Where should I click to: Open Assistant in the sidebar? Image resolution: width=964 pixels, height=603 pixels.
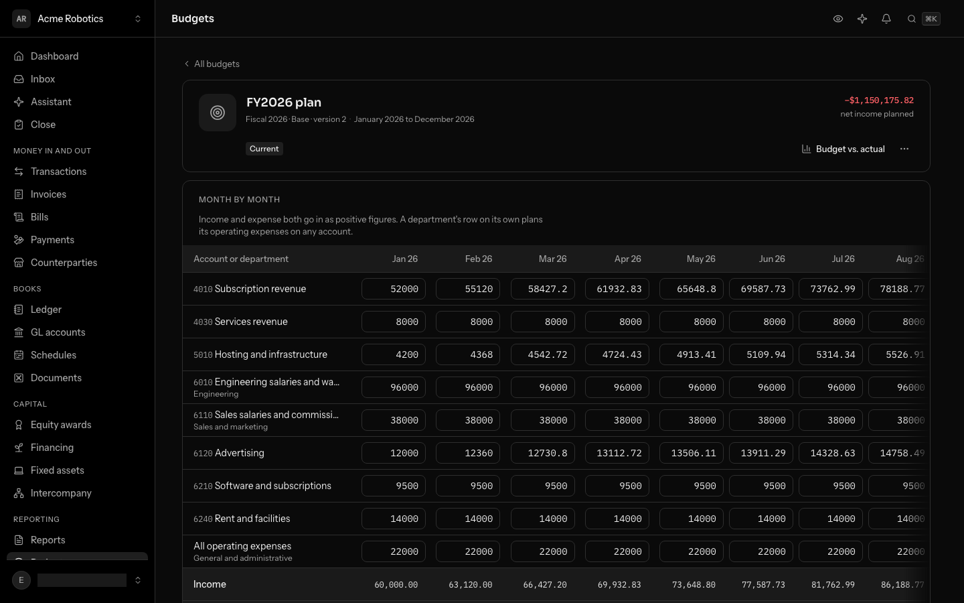point(78,102)
